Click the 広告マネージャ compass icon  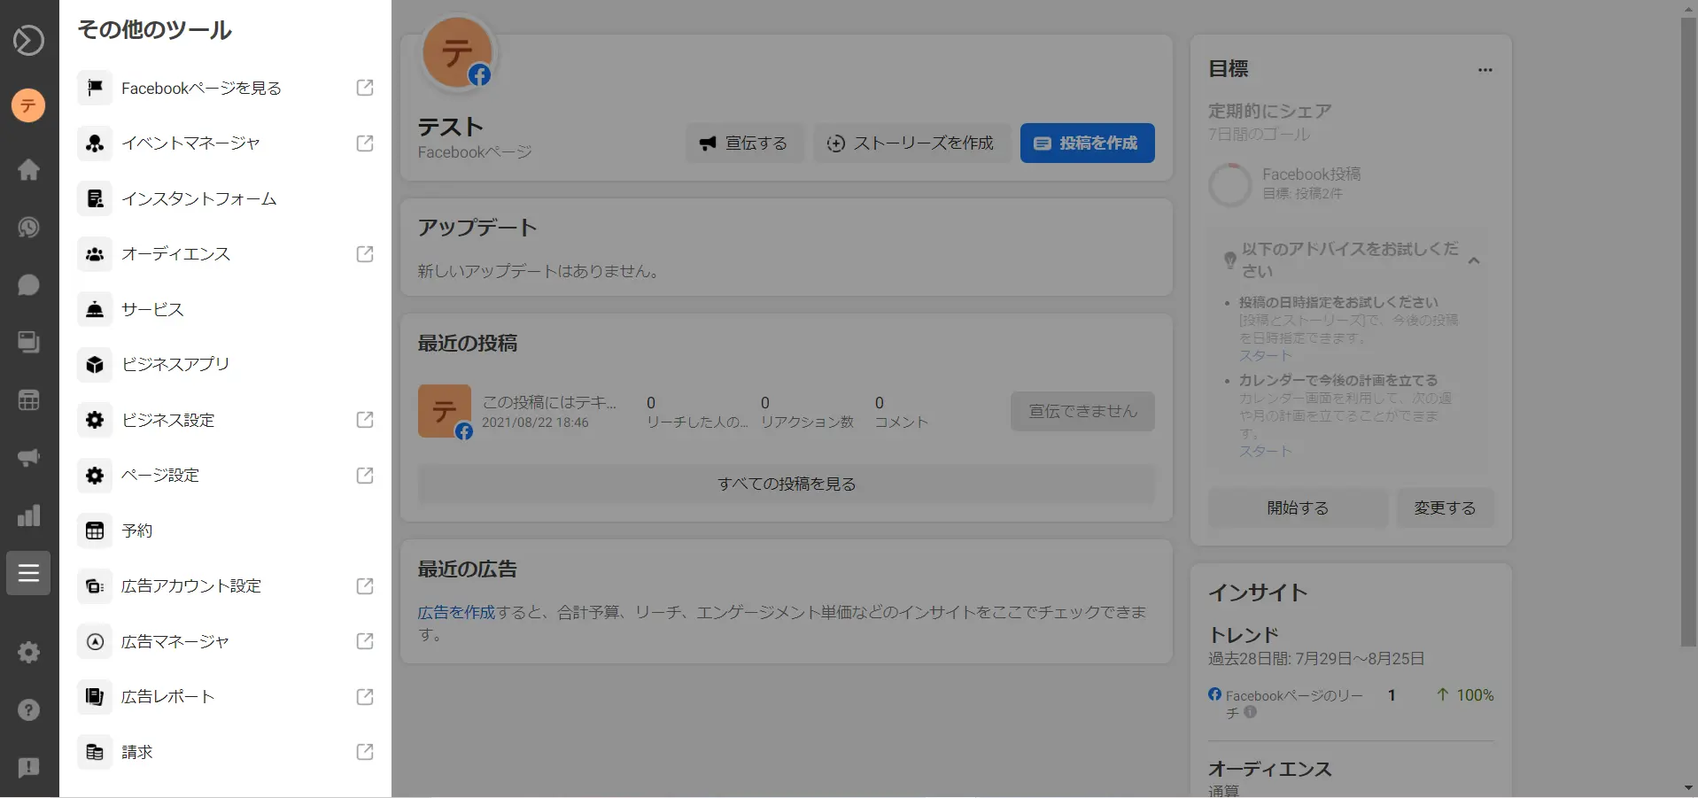(95, 641)
